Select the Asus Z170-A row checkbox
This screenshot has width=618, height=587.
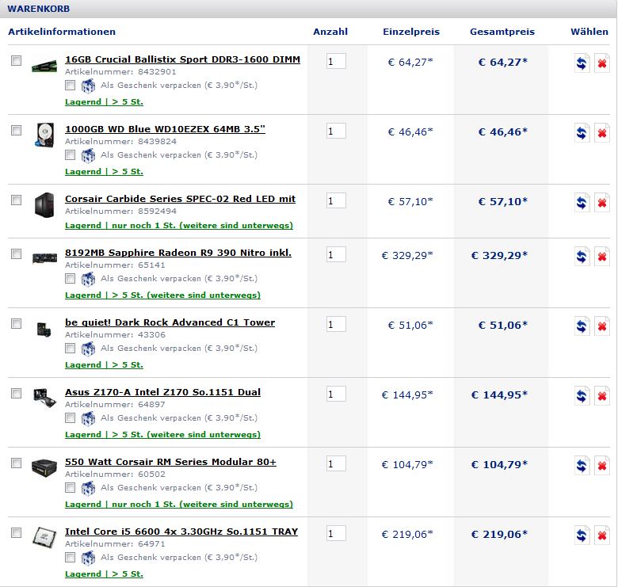pyautogui.click(x=16, y=393)
